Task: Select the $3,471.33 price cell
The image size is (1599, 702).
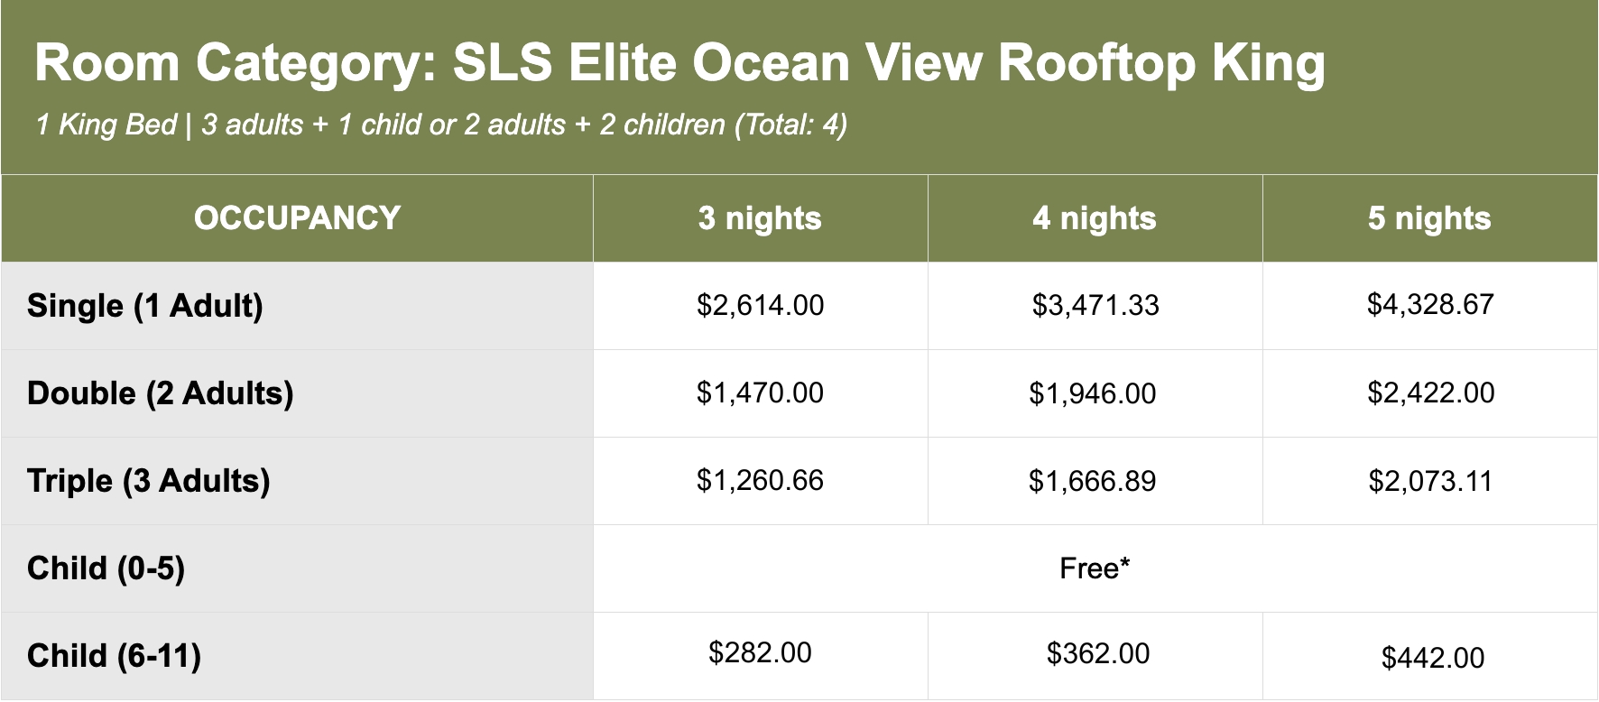Action: point(1095,305)
